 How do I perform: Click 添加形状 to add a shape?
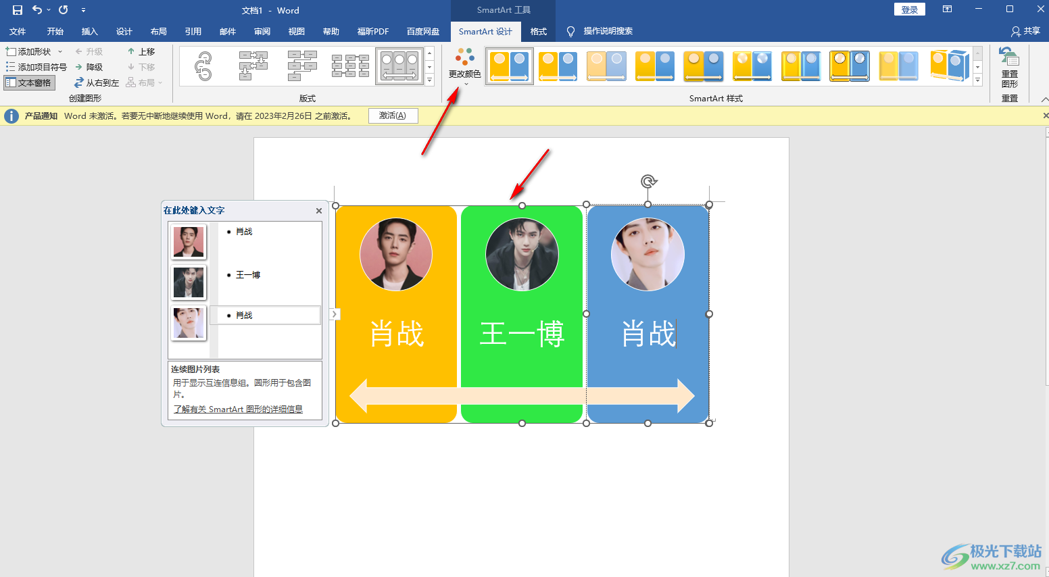point(29,51)
